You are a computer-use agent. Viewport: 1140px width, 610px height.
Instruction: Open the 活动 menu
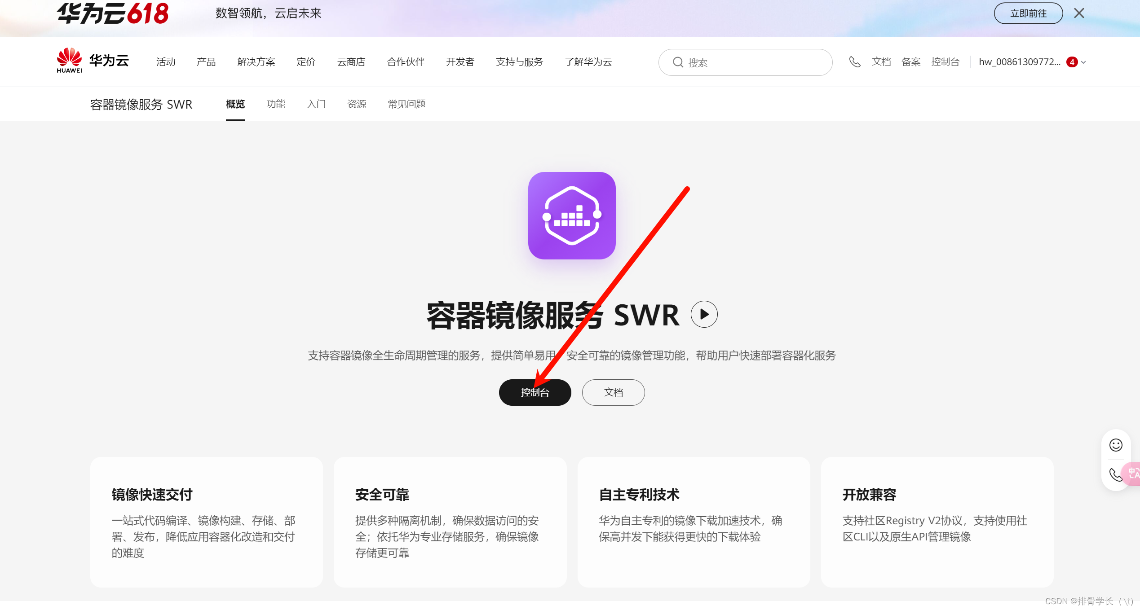click(166, 62)
